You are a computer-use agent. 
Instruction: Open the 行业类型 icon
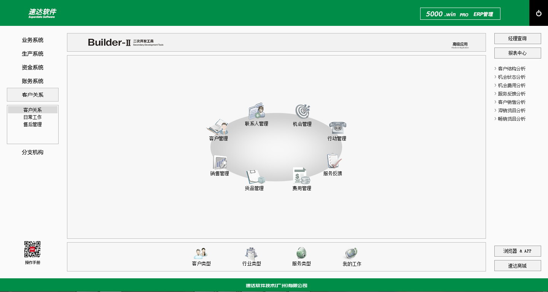252,253
